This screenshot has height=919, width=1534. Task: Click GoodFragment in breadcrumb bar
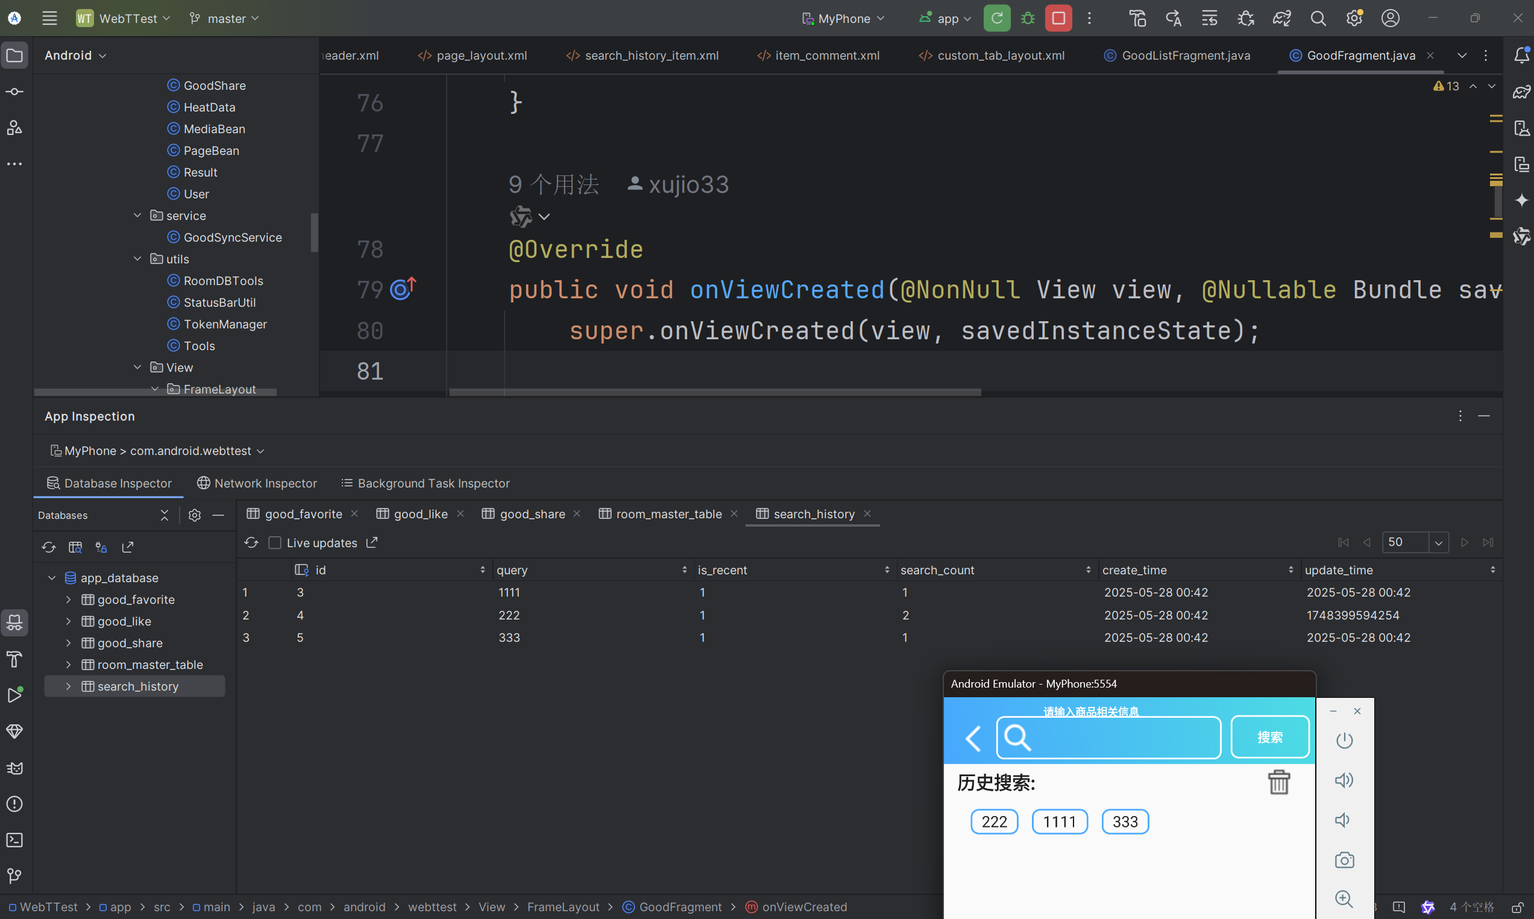672,906
